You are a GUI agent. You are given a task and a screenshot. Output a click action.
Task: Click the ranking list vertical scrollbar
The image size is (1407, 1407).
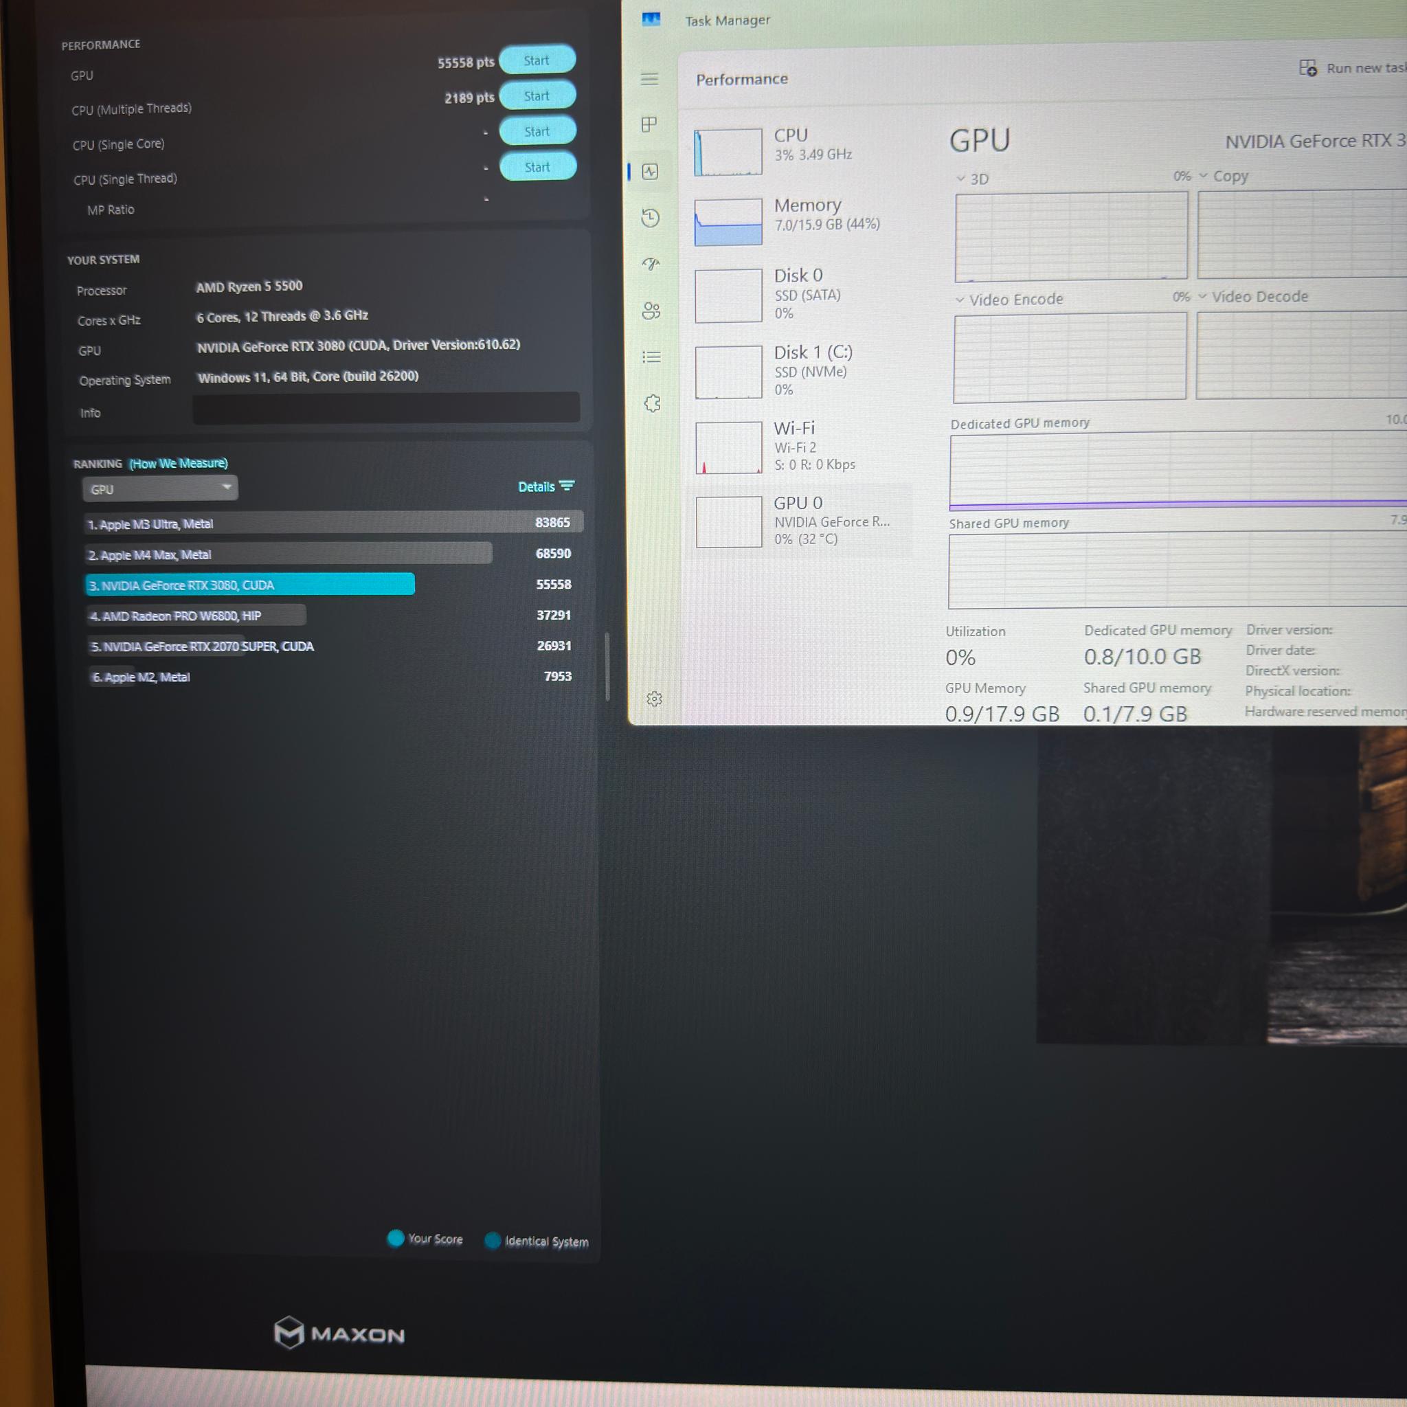(x=607, y=666)
